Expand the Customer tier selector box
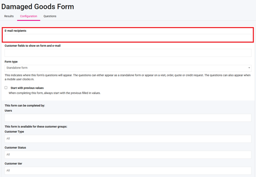The height and width of the screenshot is (177, 256). [128, 170]
